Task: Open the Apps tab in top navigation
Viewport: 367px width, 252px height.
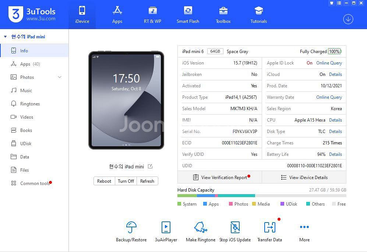Action: 117,14
